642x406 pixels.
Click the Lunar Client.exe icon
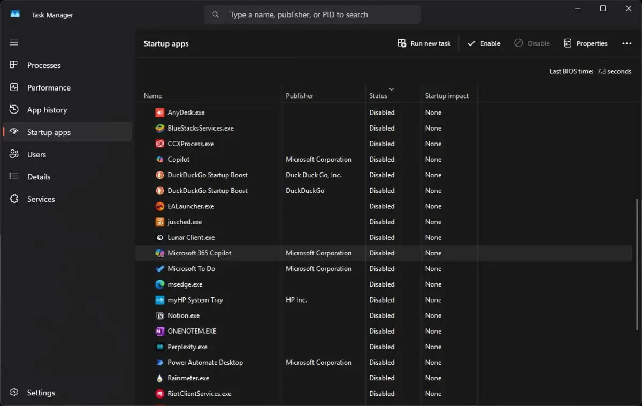coord(159,237)
